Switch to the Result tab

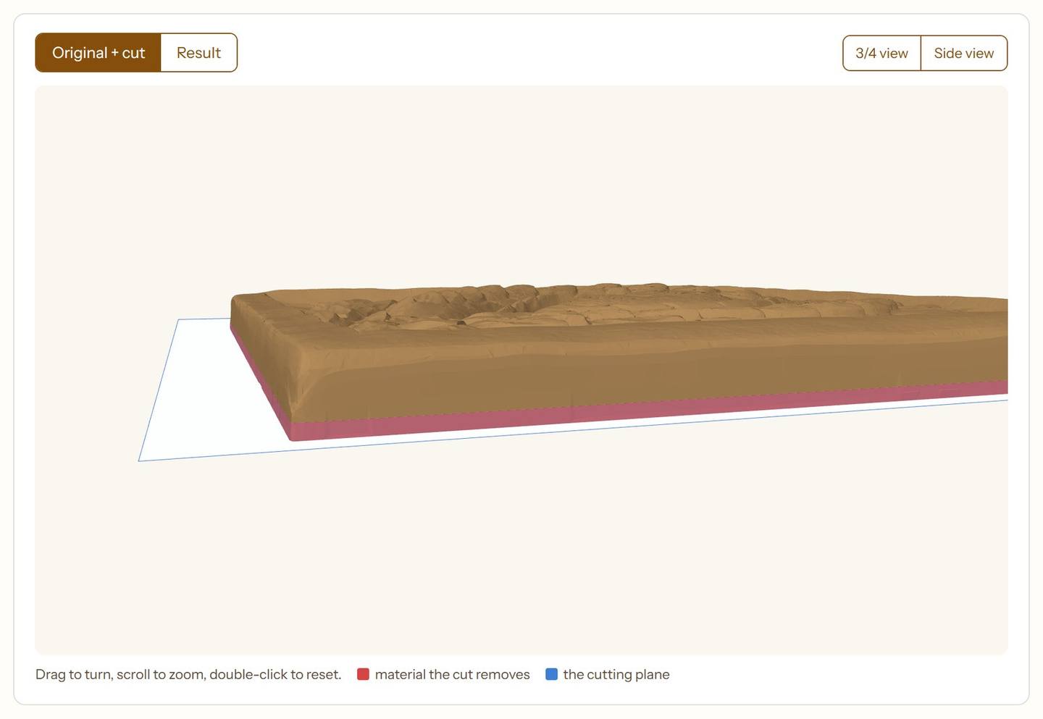(x=198, y=53)
